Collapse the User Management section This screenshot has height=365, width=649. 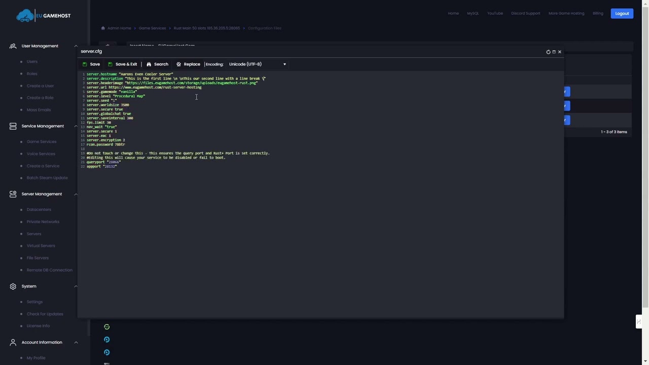click(x=76, y=46)
